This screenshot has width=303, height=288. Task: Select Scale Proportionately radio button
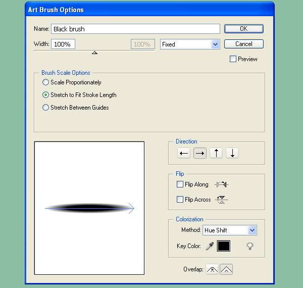coord(46,82)
